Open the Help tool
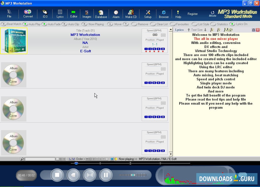 click(x=178, y=14)
